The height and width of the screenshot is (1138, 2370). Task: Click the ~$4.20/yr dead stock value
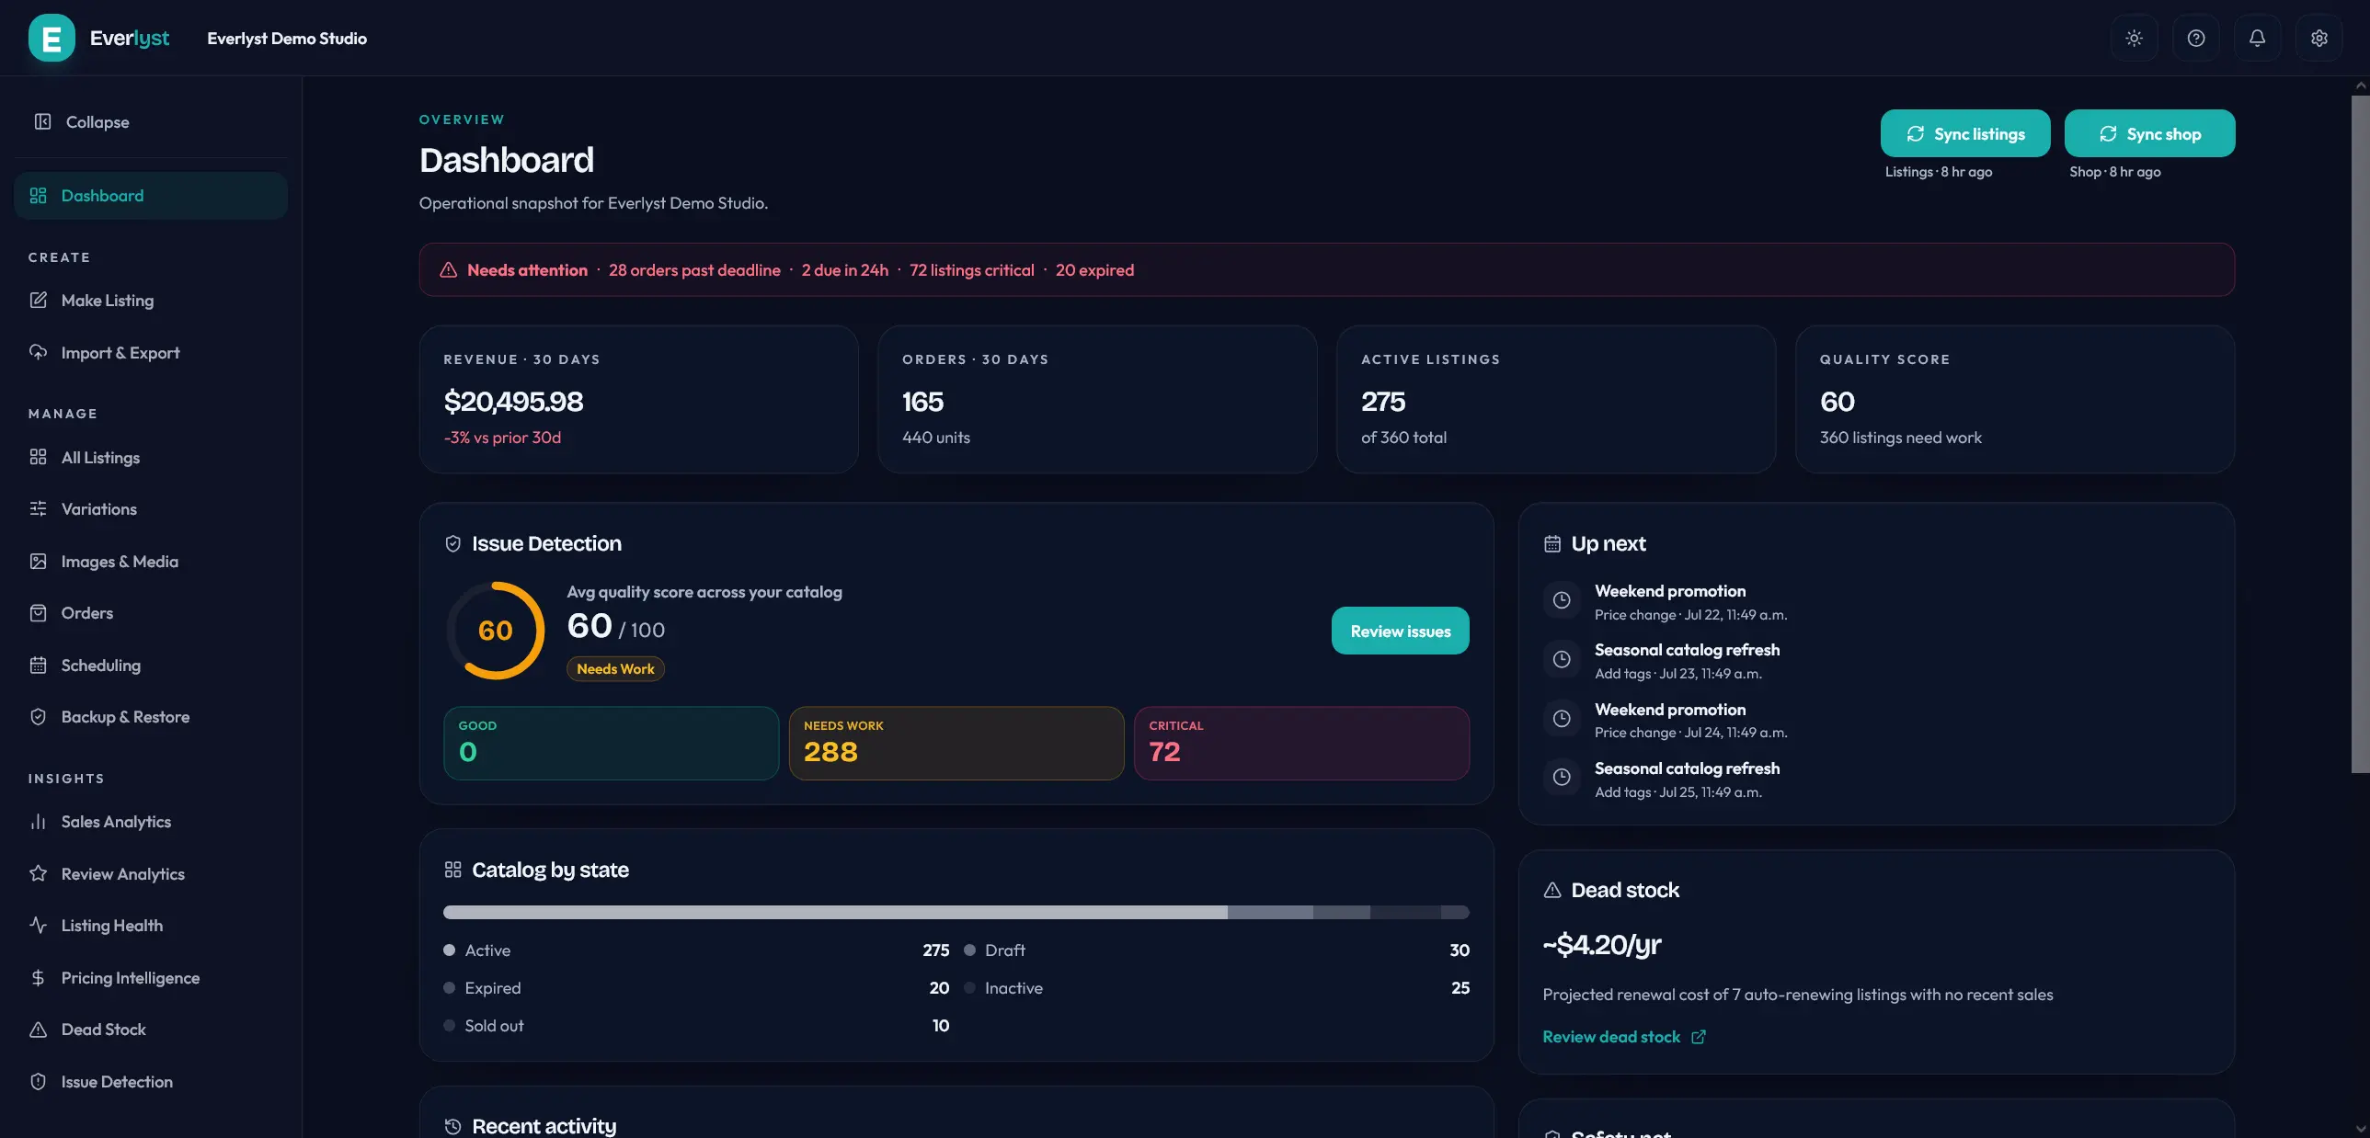(1602, 945)
